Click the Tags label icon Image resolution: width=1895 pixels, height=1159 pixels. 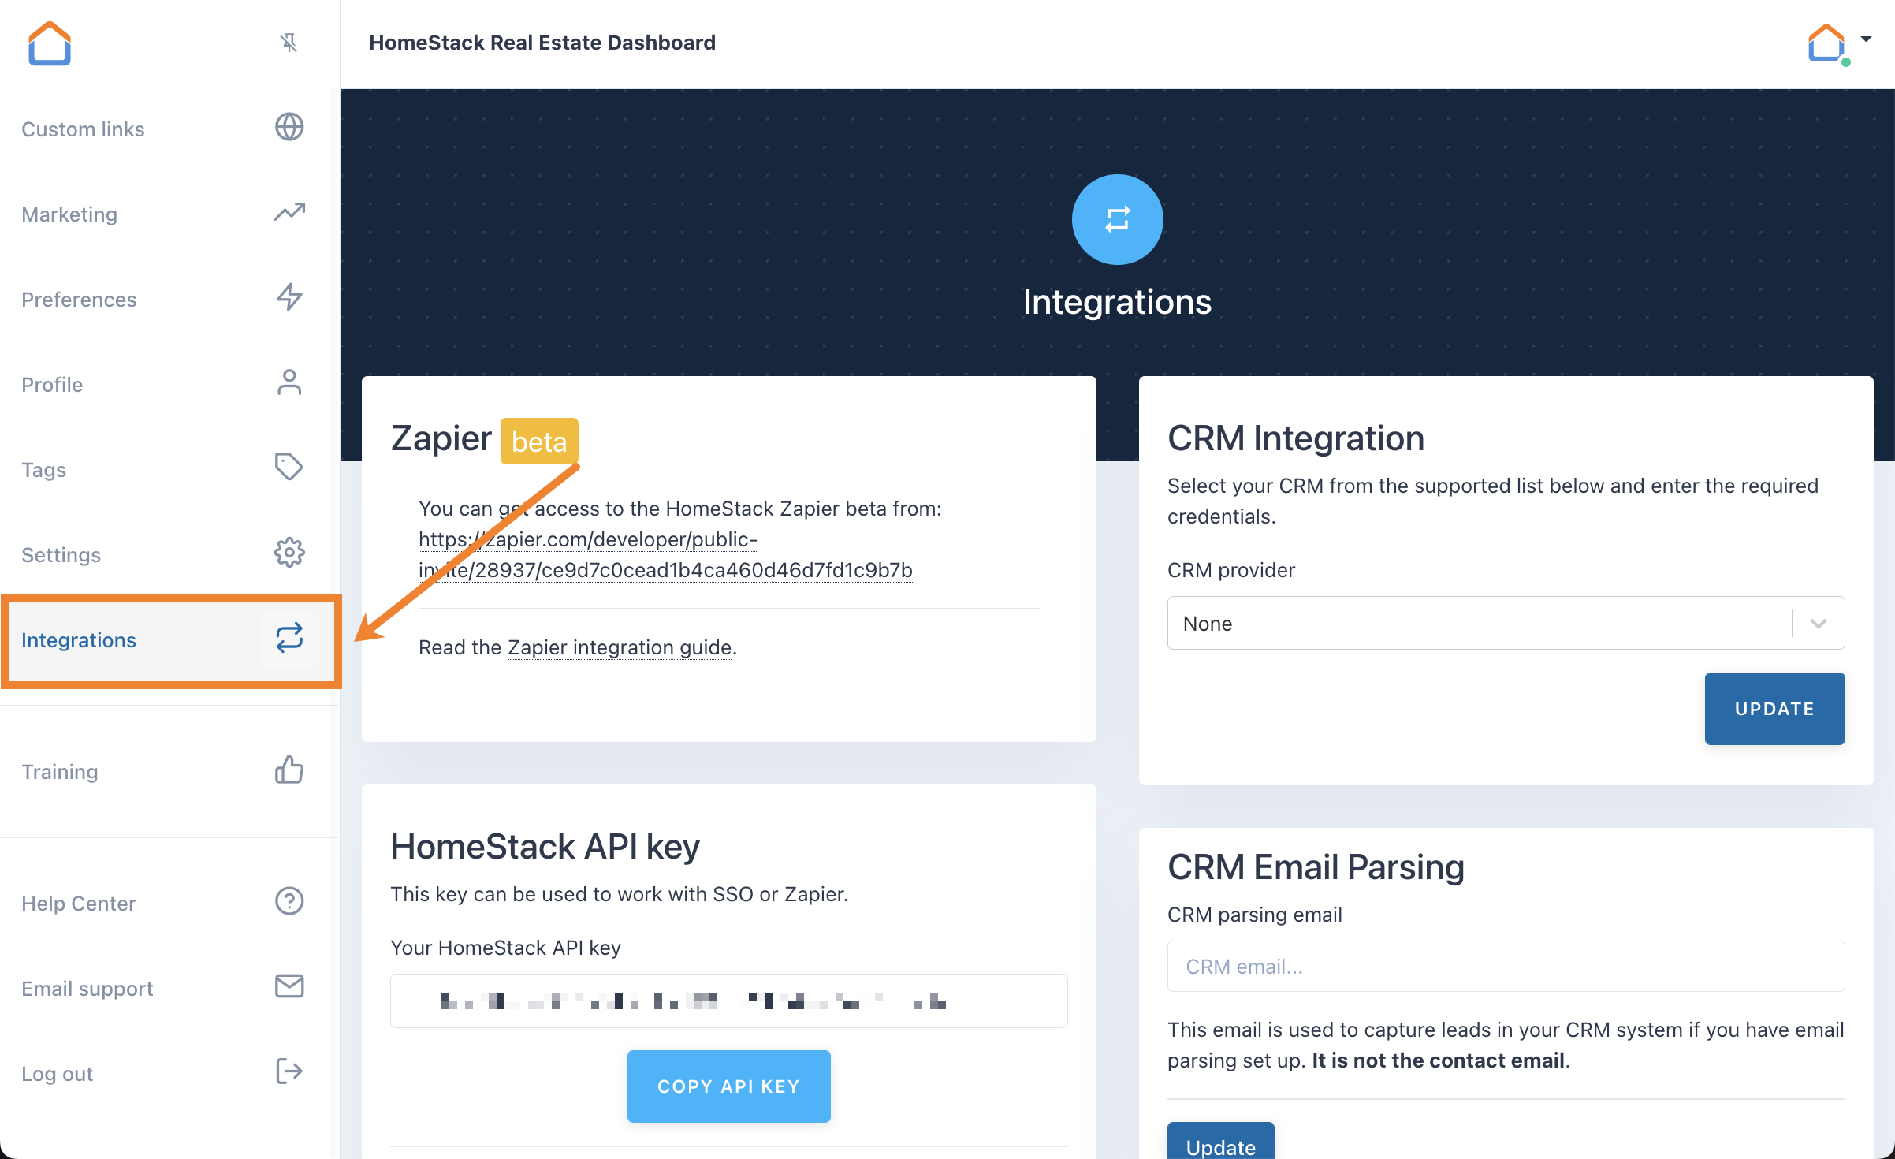[x=289, y=467]
